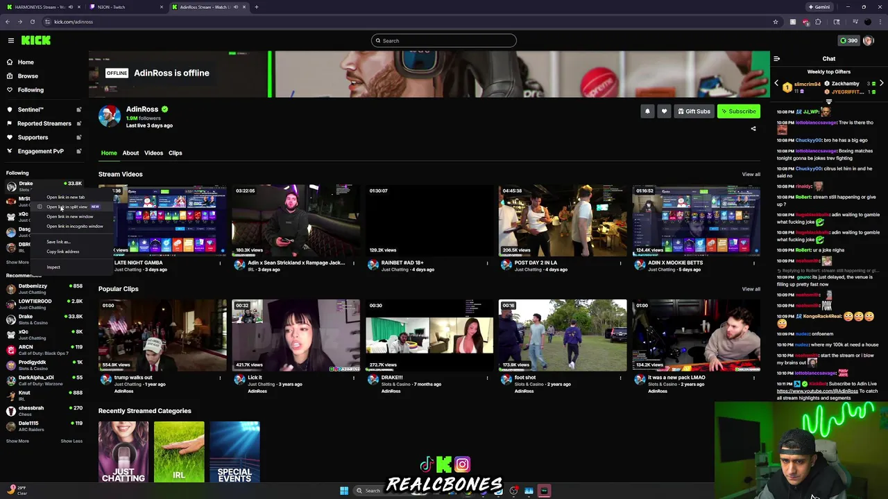Open the YouTube AdinRoss link in chat

(x=817, y=391)
